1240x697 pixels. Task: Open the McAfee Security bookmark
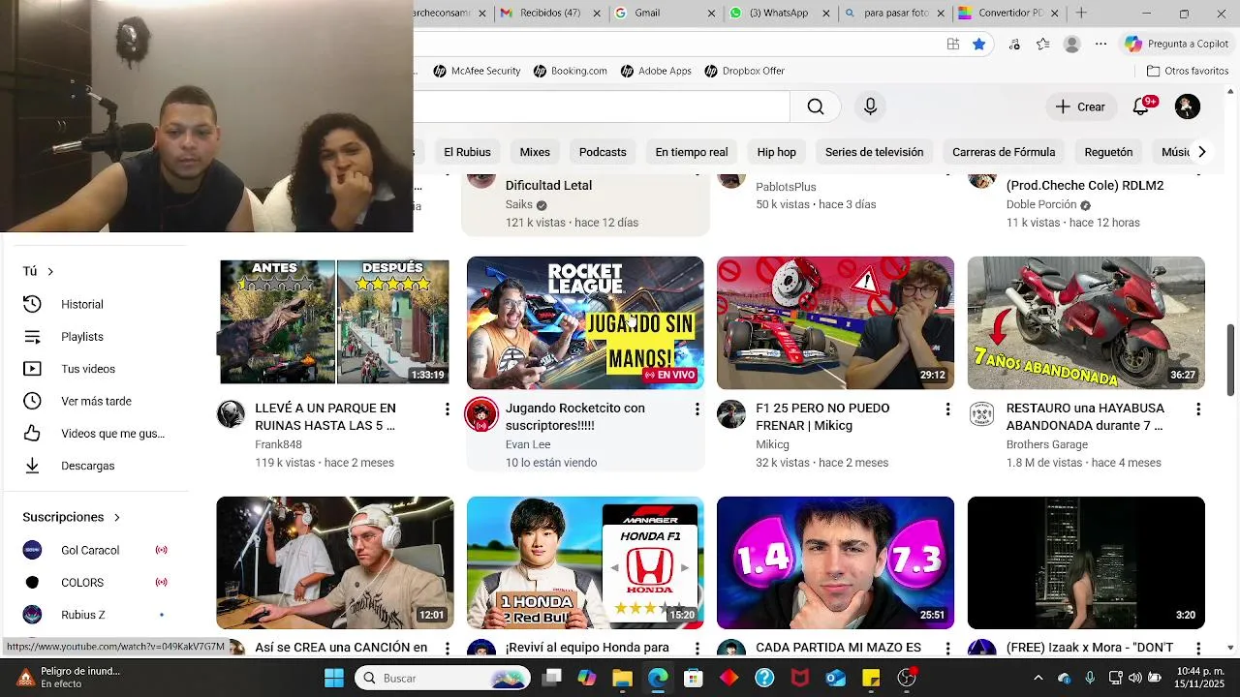[477, 71]
